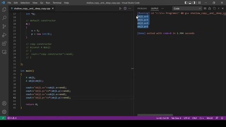Image resolution: width=226 pixels, height=127 pixels.
Task: Open Run and Debug view
Action: click(4, 35)
